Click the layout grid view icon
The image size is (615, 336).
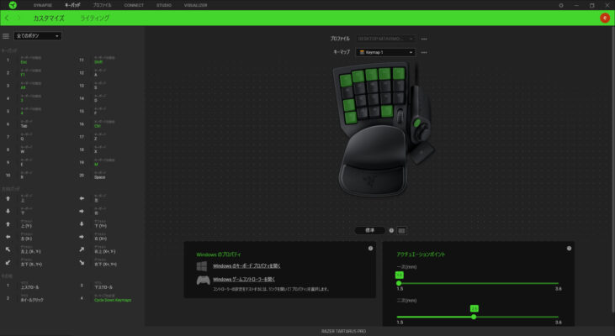point(401,231)
